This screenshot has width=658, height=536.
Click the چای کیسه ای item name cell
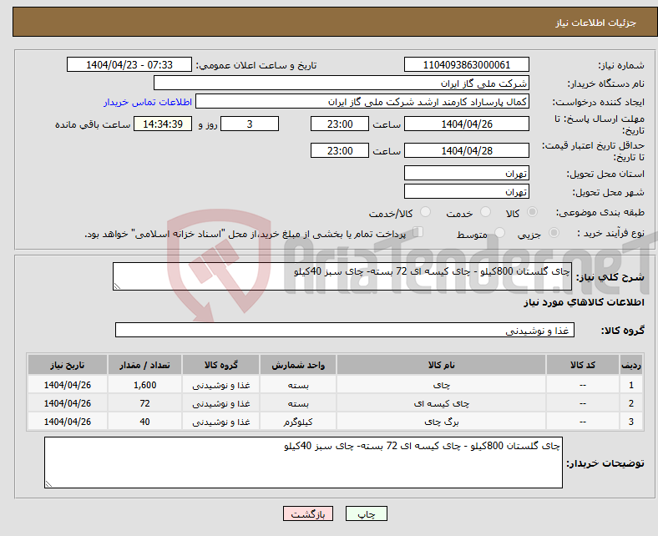click(441, 403)
